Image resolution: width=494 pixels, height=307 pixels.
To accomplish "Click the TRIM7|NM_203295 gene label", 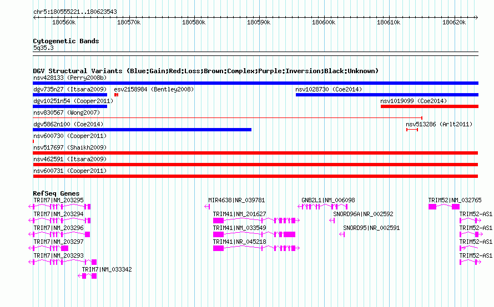I will click(58, 201).
